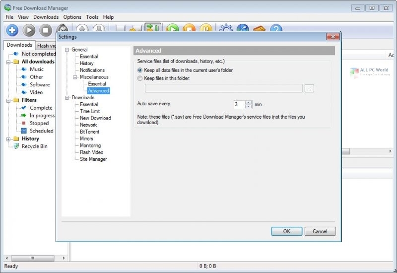The image size is (397, 273).
Task: Collapse the Miscellaneous node in Settings tree
Action: [75, 77]
